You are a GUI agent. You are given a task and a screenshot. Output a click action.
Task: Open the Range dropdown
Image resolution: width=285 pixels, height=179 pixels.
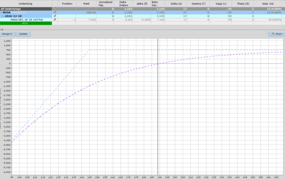[7, 34]
